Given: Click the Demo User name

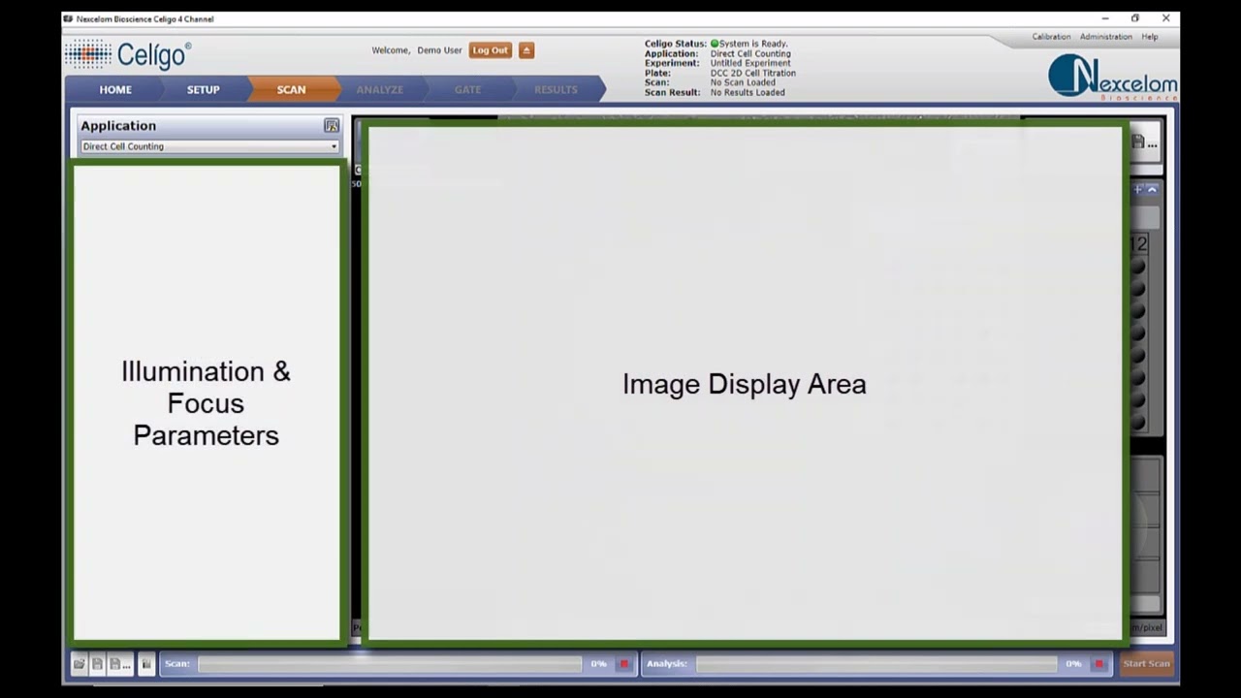Looking at the screenshot, I should click(x=439, y=50).
